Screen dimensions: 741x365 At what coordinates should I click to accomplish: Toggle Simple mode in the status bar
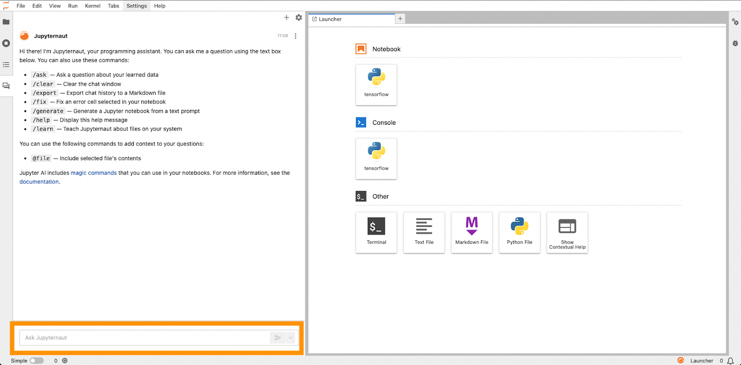37,360
